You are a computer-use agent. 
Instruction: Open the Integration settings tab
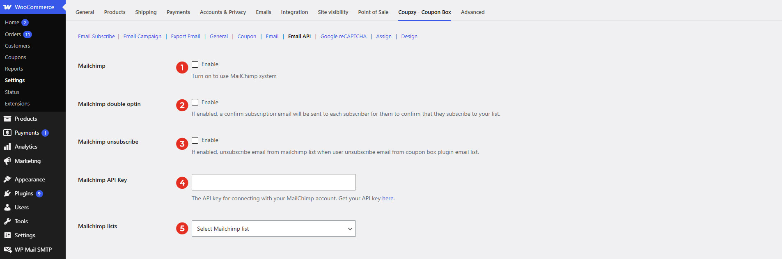click(294, 12)
